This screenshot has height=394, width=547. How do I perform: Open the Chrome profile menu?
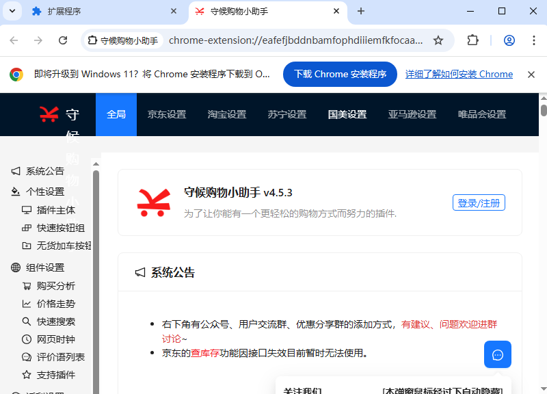(x=509, y=40)
